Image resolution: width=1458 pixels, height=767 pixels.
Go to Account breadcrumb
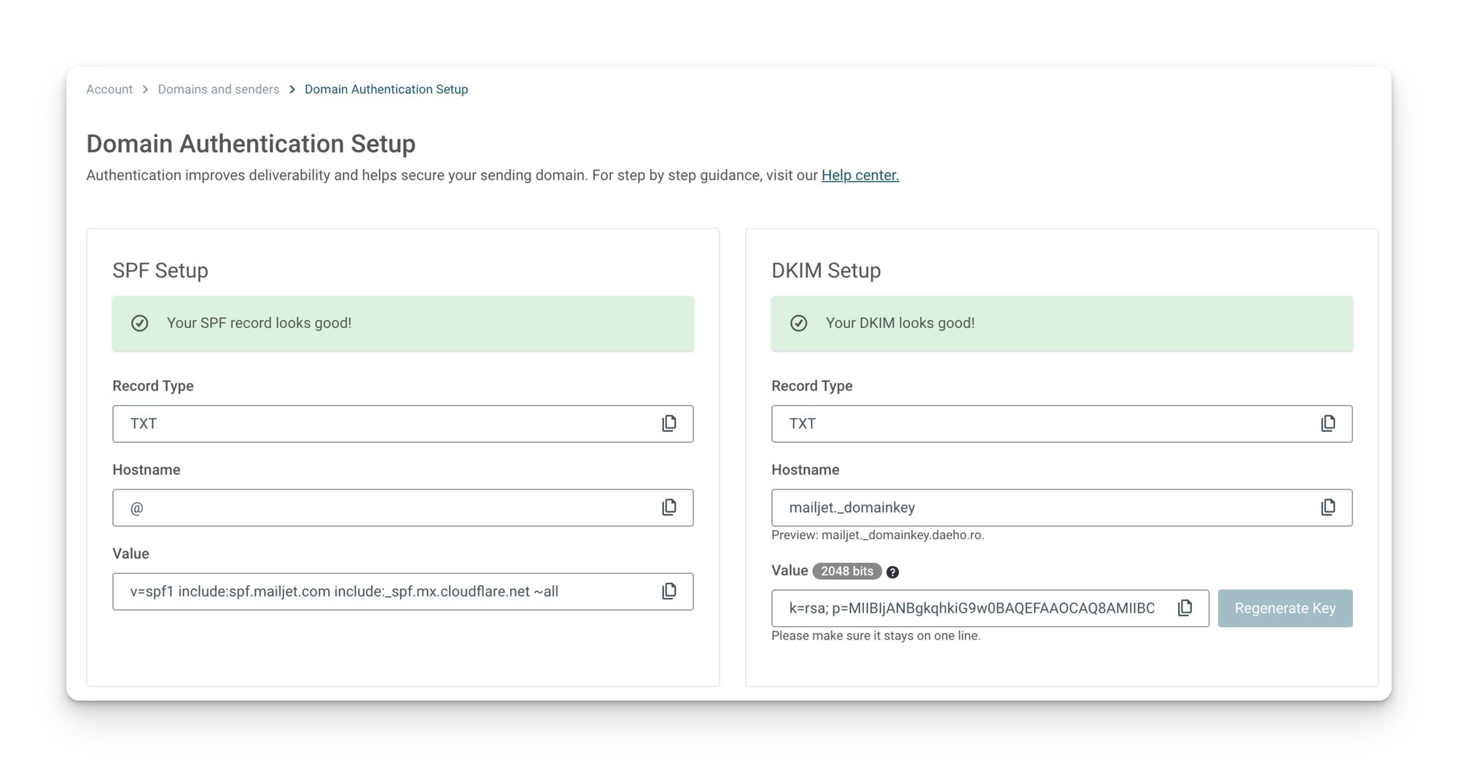tap(109, 90)
